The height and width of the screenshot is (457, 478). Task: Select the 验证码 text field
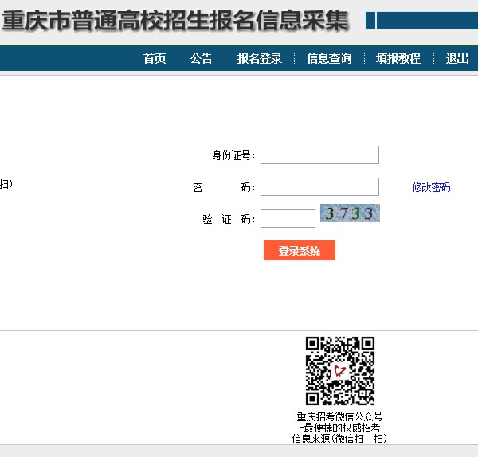(288, 218)
